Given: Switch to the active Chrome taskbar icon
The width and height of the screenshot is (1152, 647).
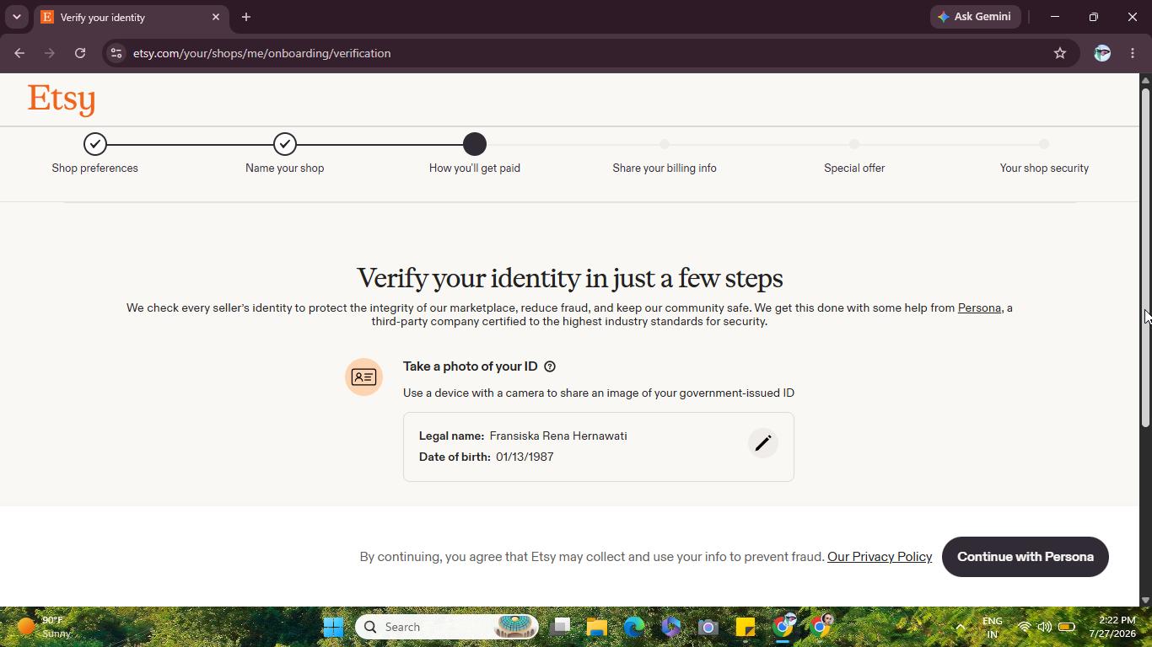Looking at the screenshot, I should click(783, 627).
